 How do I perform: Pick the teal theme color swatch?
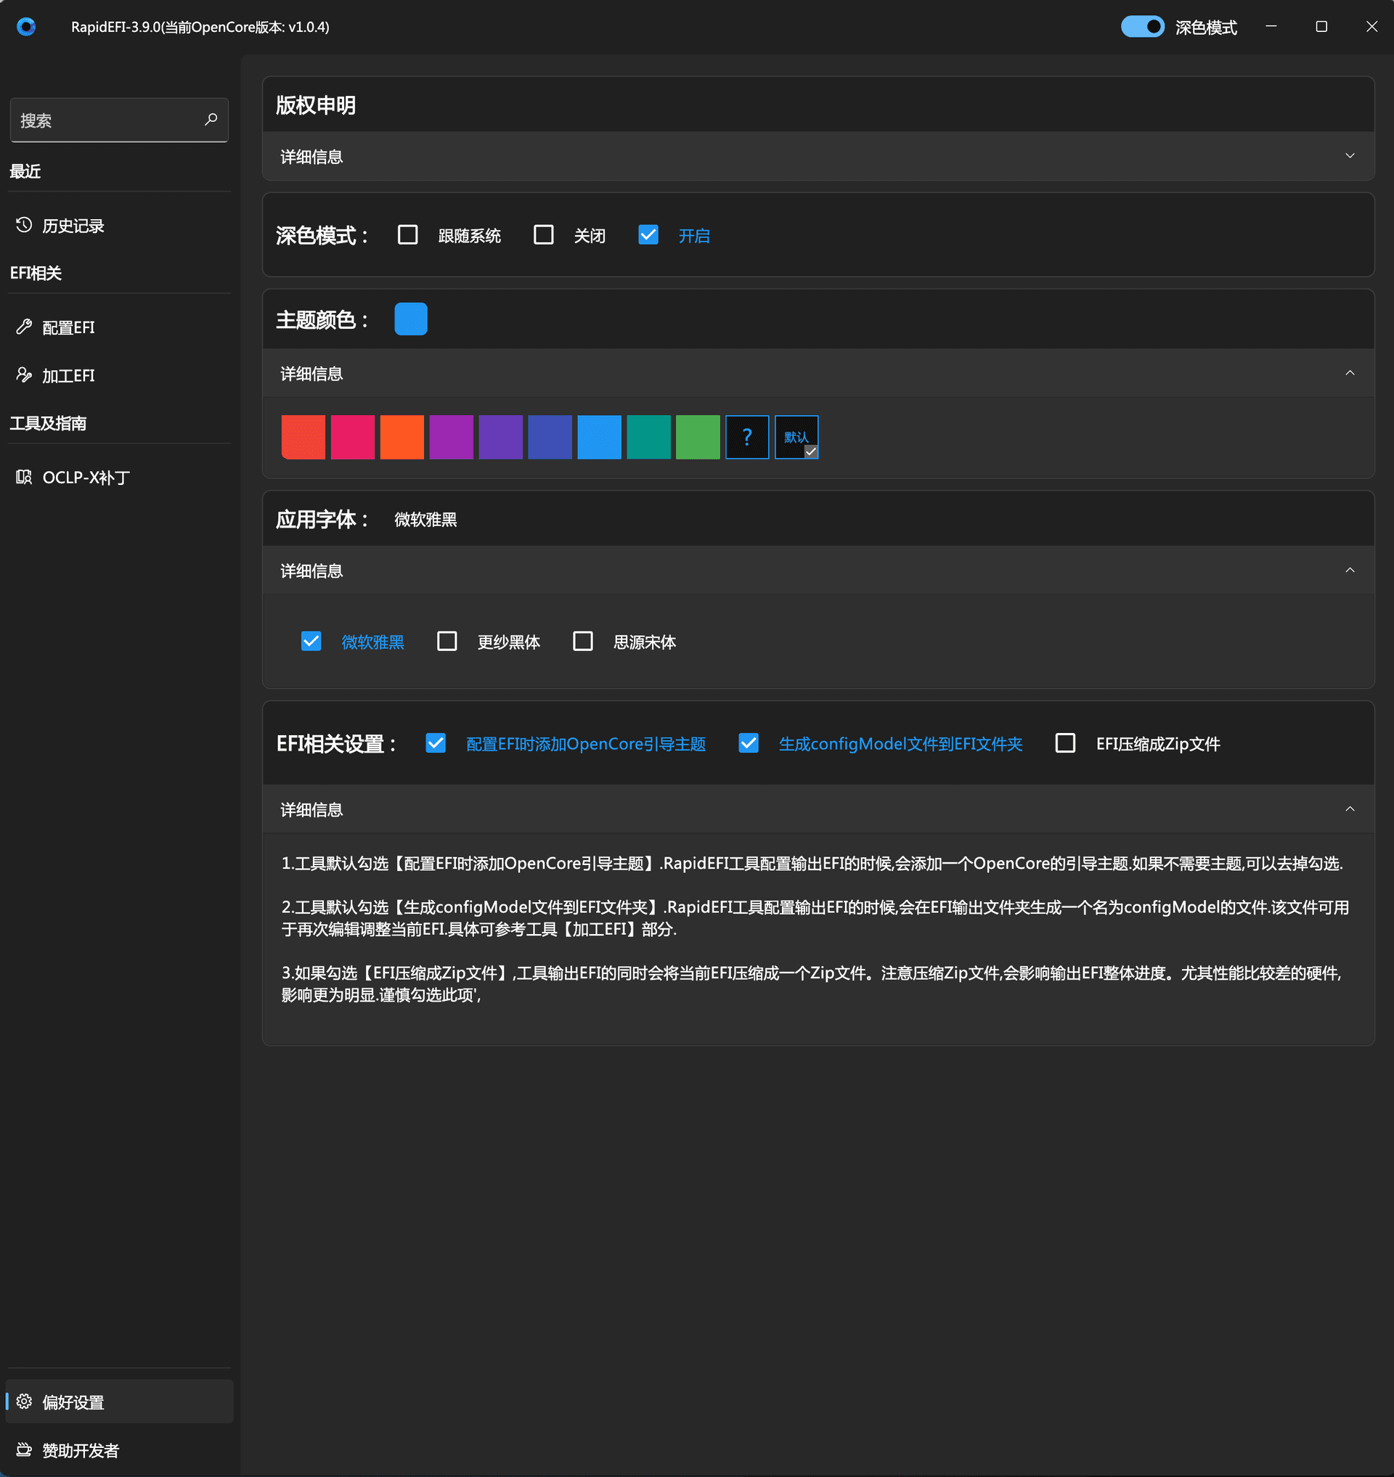[648, 437]
